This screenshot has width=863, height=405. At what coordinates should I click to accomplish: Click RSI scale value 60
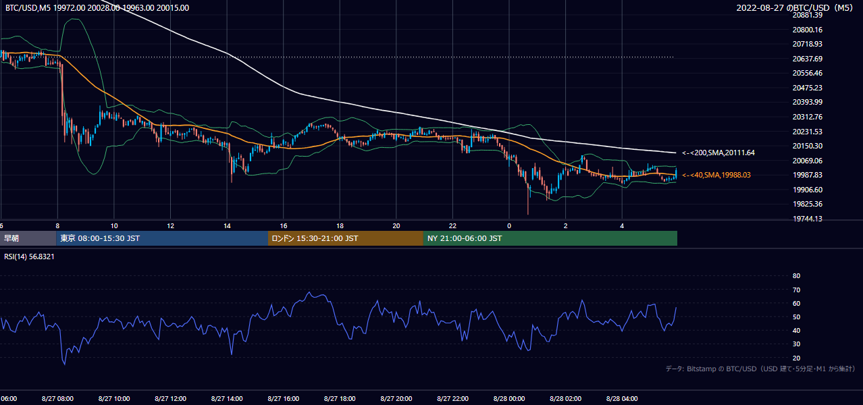[x=796, y=303]
